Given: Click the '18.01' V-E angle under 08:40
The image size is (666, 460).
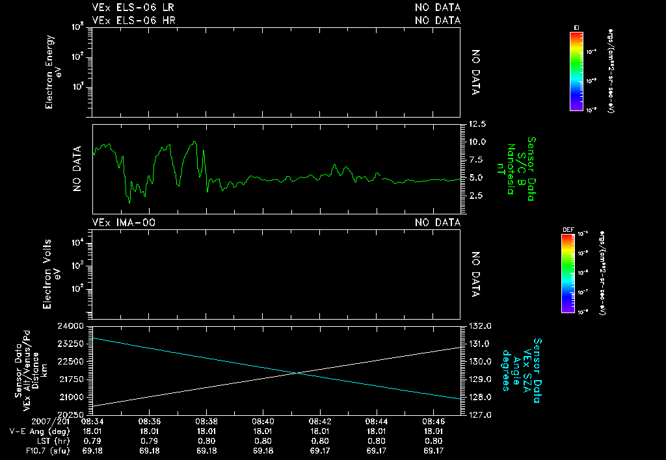Looking at the screenshot, I should coord(263,431).
